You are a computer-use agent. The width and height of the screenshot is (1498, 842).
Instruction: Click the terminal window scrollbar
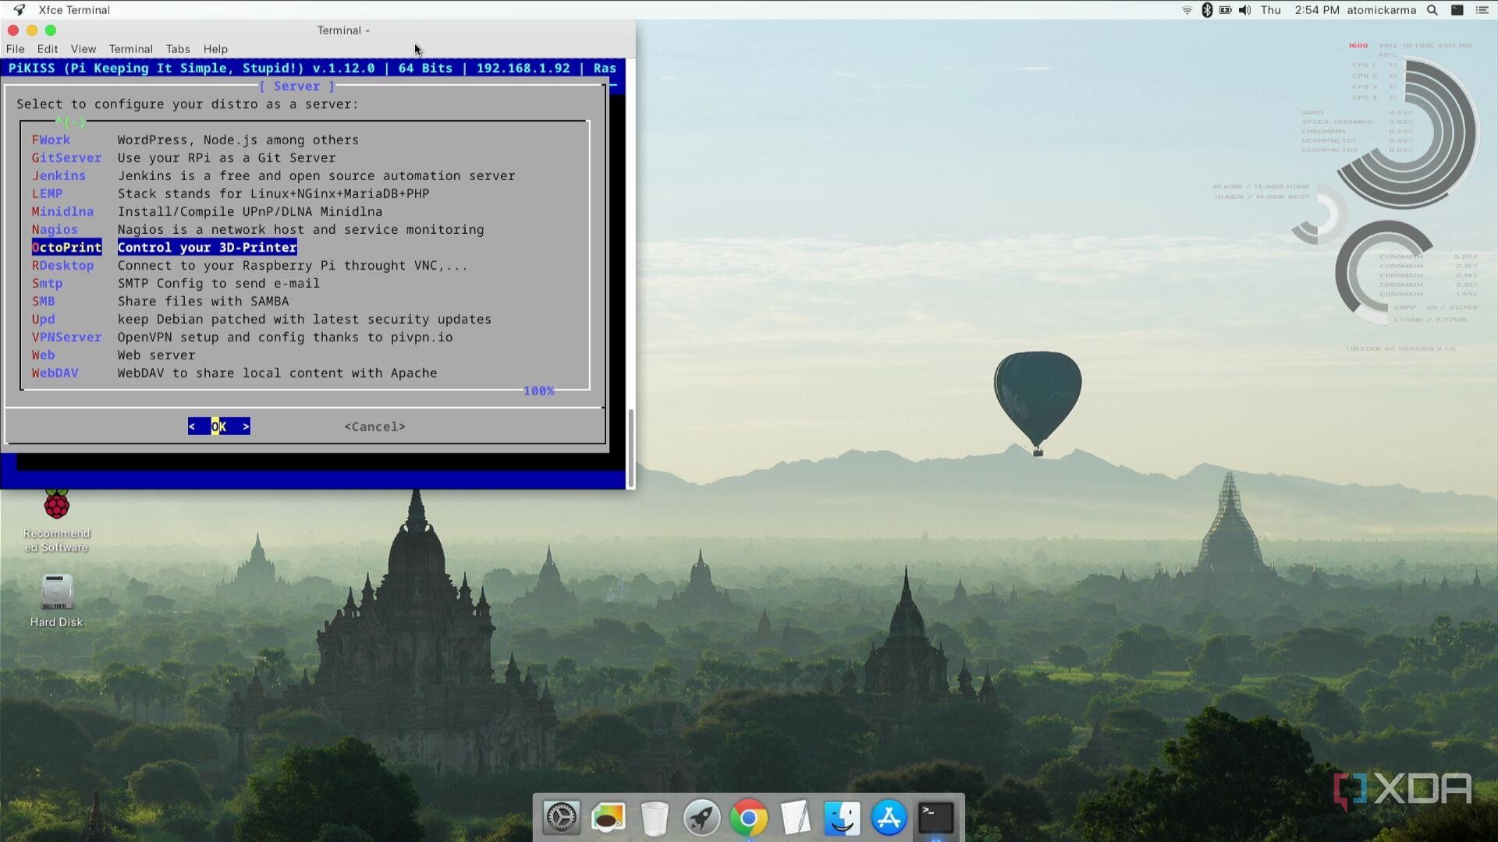[x=629, y=437]
